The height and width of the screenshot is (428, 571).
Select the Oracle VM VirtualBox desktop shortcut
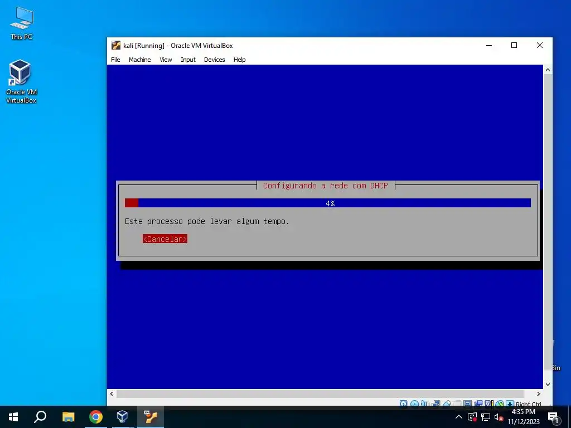click(x=21, y=81)
